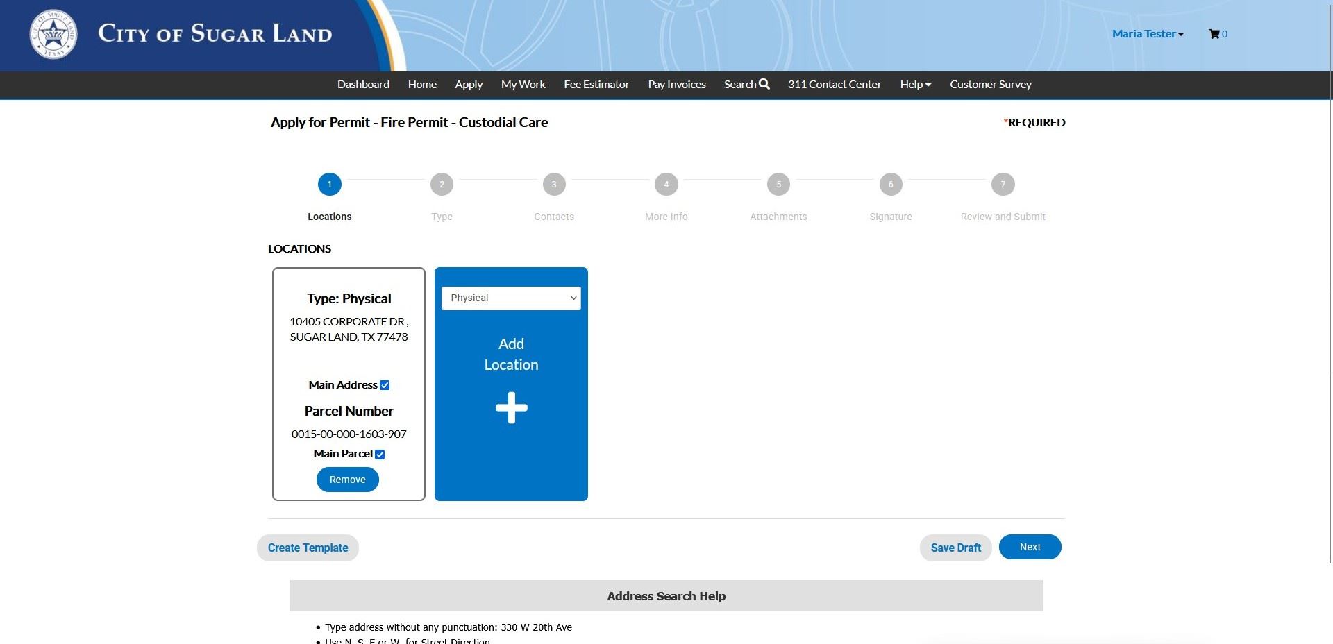This screenshot has height=644, width=1333.
Task: View the shopping cart
Action: tap(1217, 33)
